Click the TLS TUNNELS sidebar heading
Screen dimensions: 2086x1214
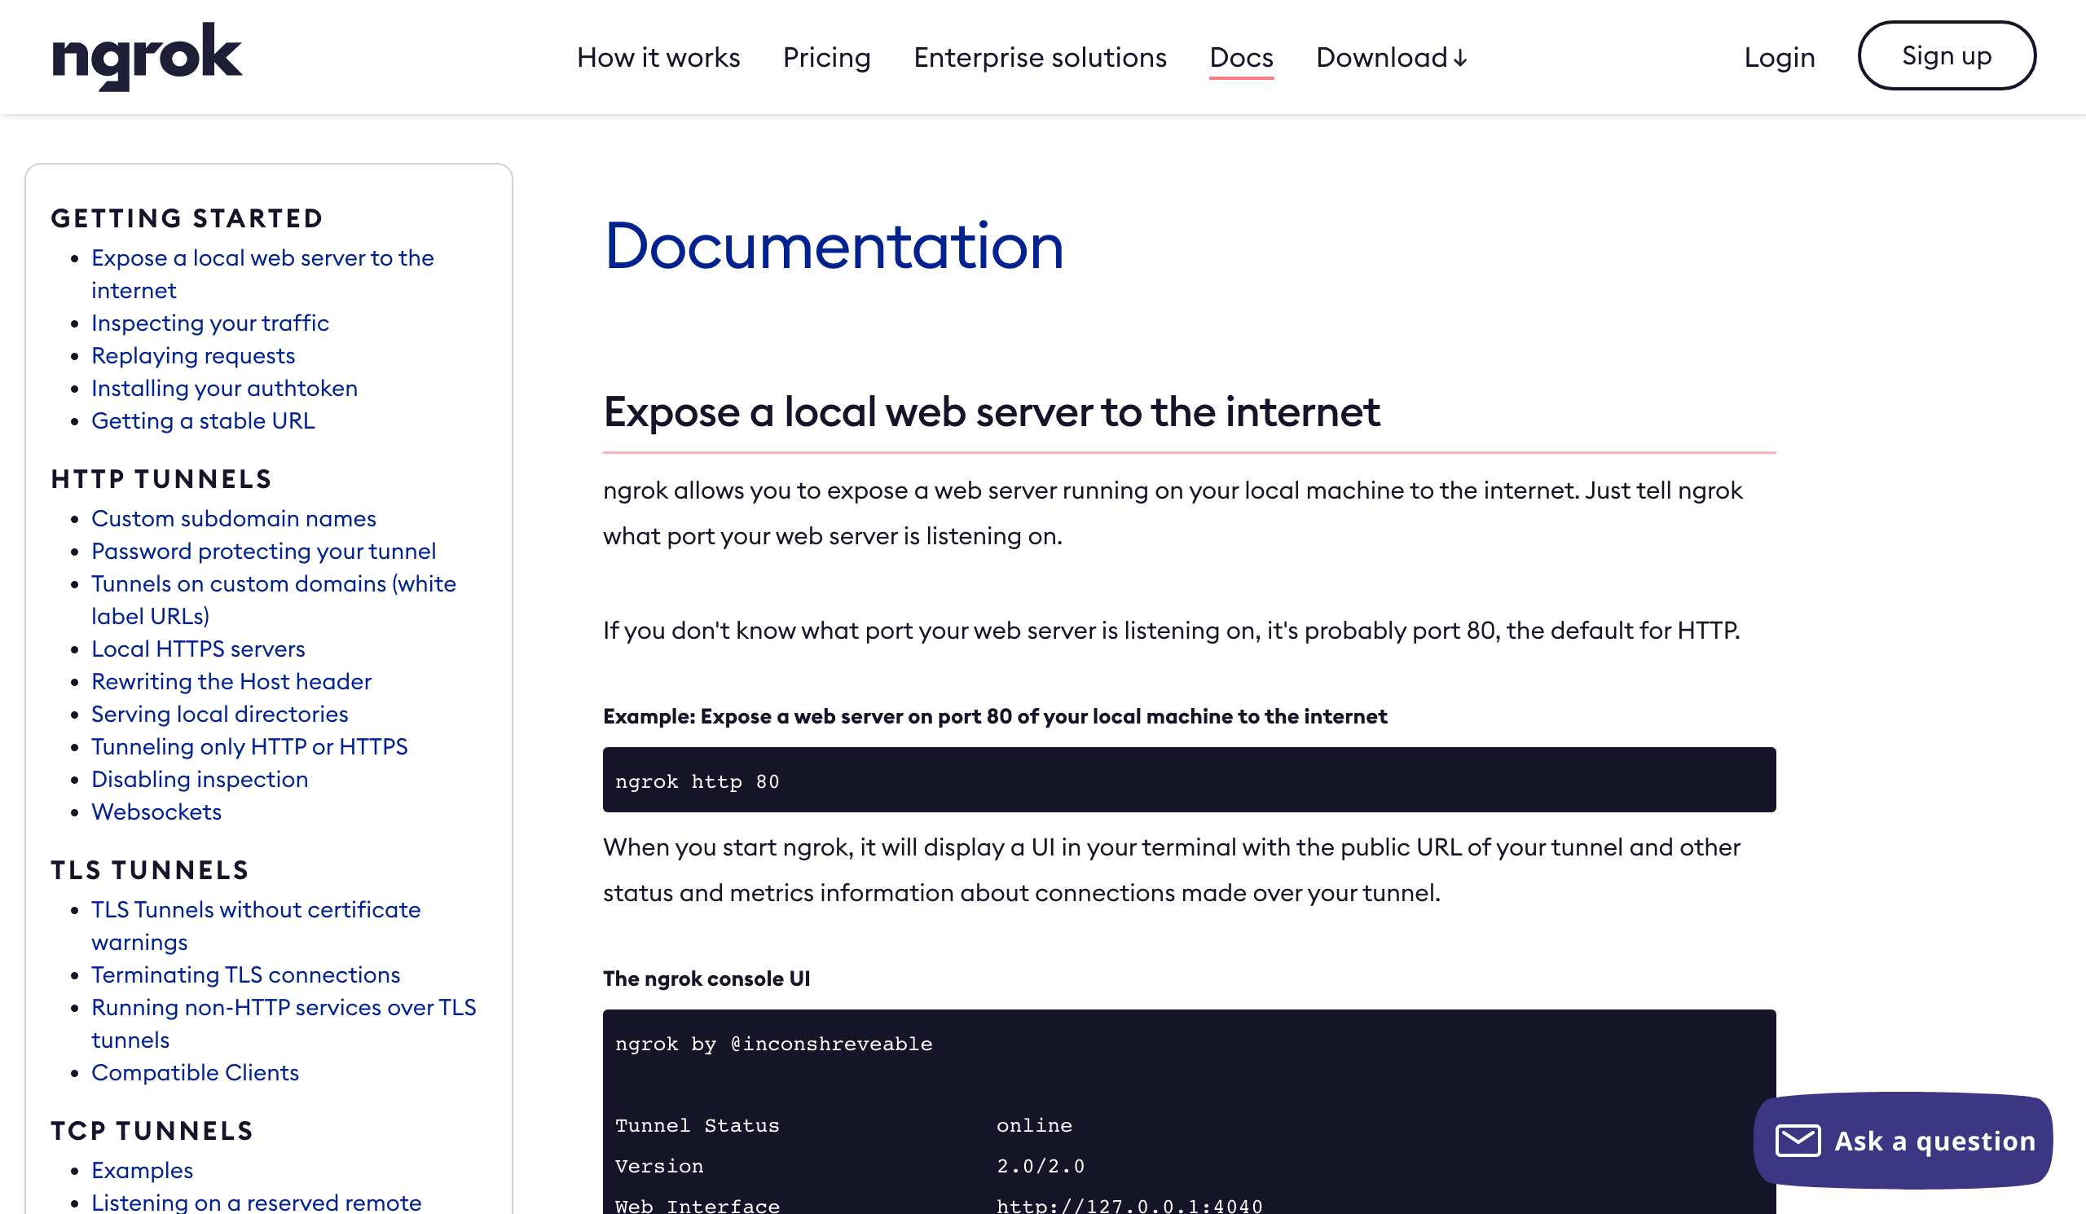tap(150, 870)
